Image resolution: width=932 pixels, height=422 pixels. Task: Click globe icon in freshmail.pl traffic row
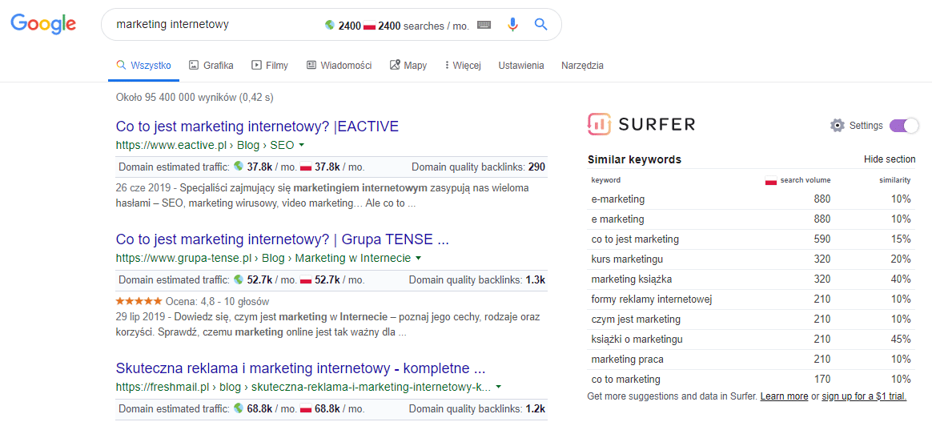tap(239, 409)
